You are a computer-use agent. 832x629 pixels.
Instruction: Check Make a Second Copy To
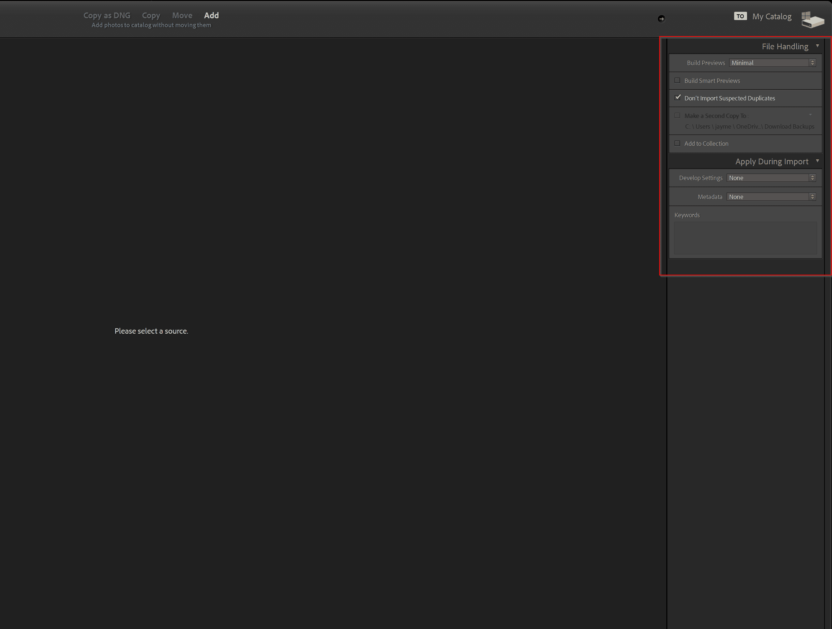(x=677, y=115)
